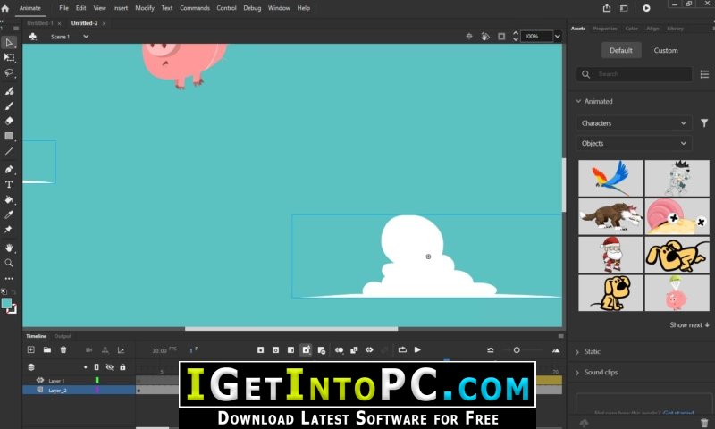
Task: Switch to the Untitled-1 document tab
Action: (x=40, y=23)
